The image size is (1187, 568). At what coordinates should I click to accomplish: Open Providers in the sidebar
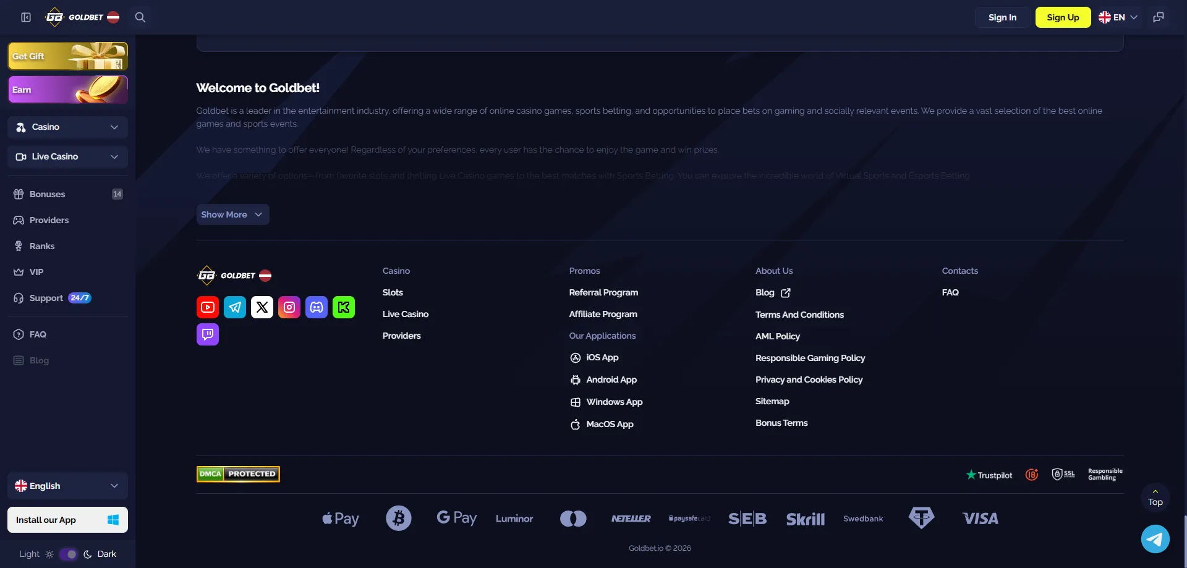click(x=67, y=220)
